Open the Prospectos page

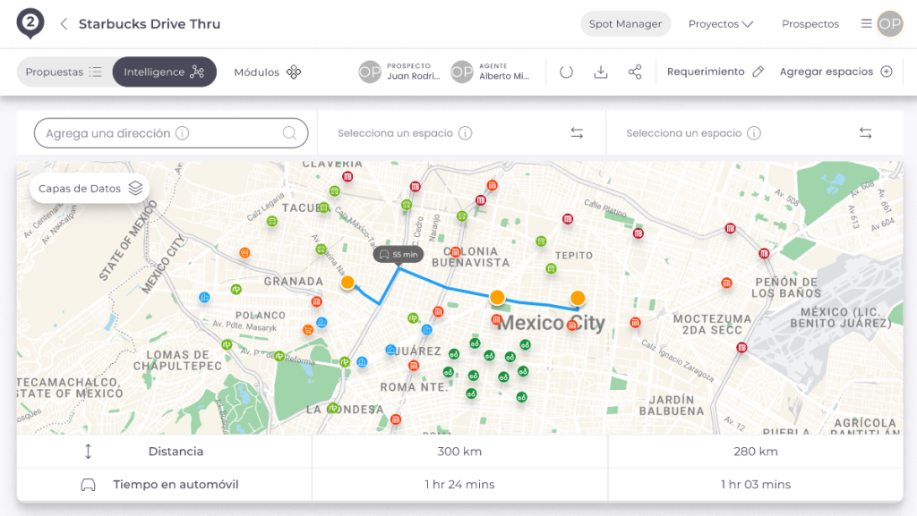pyautogui.click(x=810, y=24)
